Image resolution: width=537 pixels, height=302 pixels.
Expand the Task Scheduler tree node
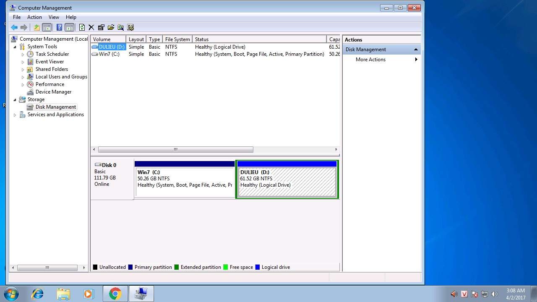coord(23,55)
